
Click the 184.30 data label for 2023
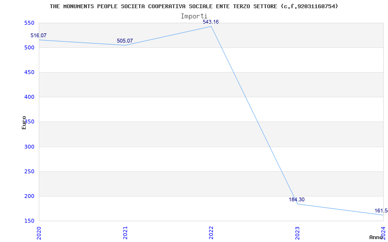(297, 199)
